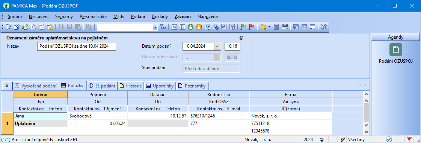The image size is (421, 143).
Task: Click the person with X icon
Action: tap(182, 27)
